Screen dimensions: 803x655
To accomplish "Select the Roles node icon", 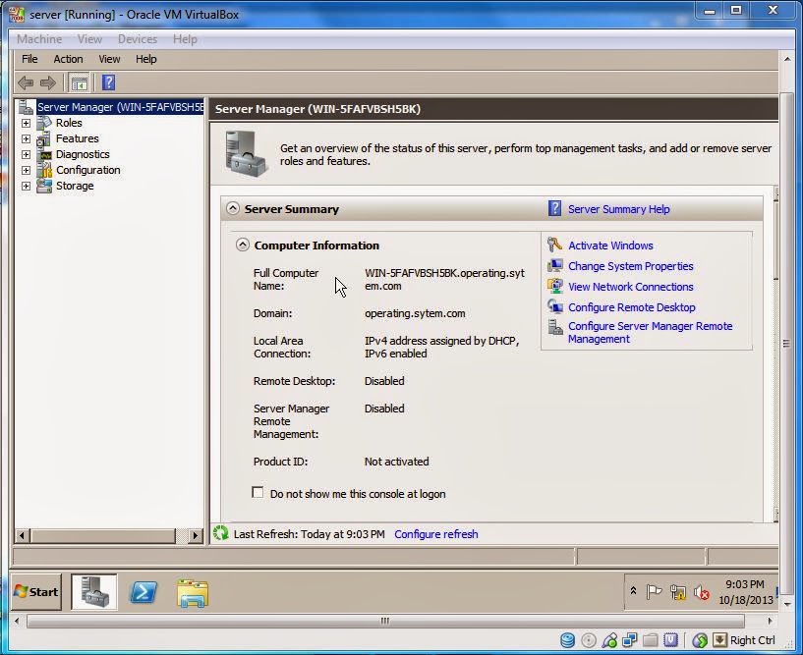I will [x=44, y=123].
